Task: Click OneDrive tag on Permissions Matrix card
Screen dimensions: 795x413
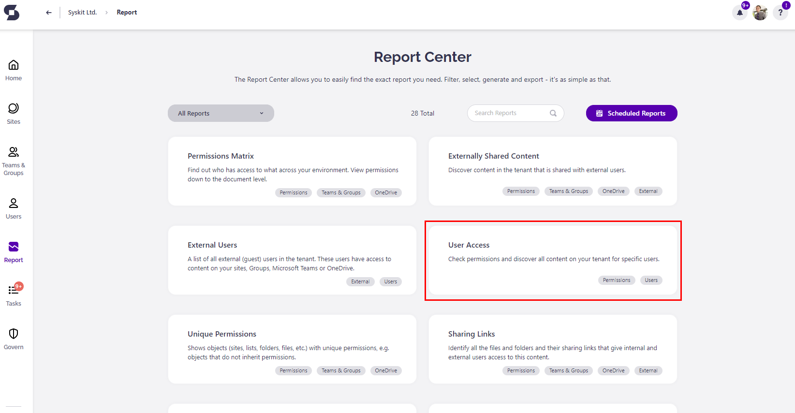Action: (x=386, y=192)
